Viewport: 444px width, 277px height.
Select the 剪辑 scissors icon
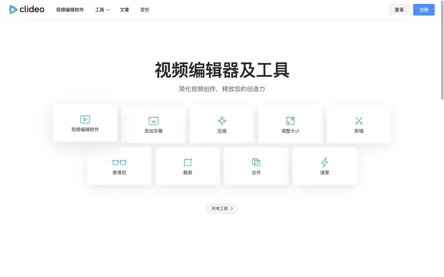[359, 121]
